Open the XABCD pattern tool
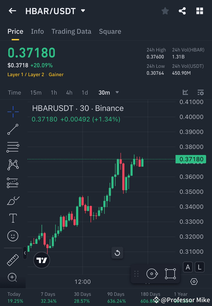The image size is (212, 306). tap(13, 165)
